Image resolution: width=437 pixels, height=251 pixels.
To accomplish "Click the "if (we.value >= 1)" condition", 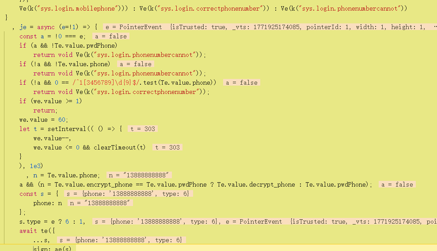I will (50, 101).
